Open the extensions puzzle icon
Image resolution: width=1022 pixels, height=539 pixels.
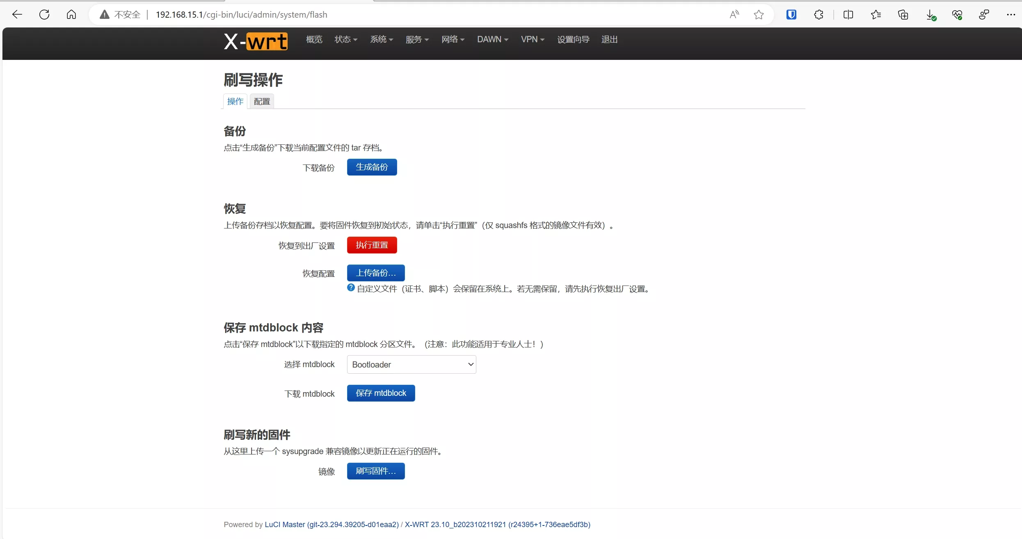point(819,15)
